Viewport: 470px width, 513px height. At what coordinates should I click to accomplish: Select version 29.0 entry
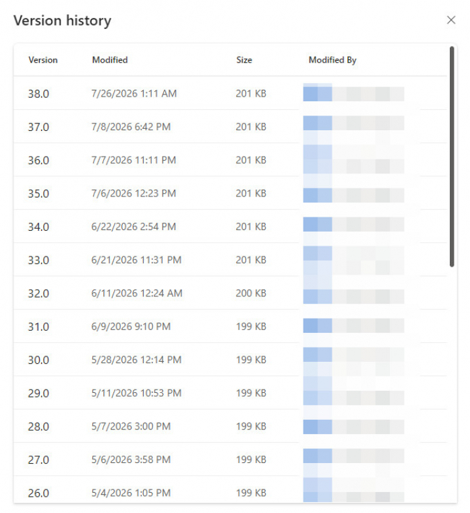[x=230, y=393]
